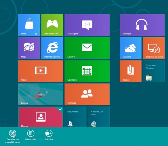Viewport: 168px width, 146px height.
Task: Open the Messagerie tile
Action: [87, 25]
